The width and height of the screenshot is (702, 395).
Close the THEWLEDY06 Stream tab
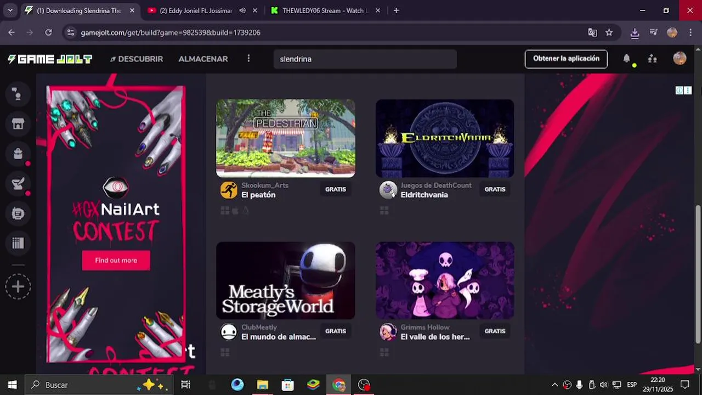pyautogui.click(x=377, y=10)
